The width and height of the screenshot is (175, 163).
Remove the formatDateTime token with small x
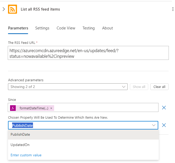tap(51, 108)
